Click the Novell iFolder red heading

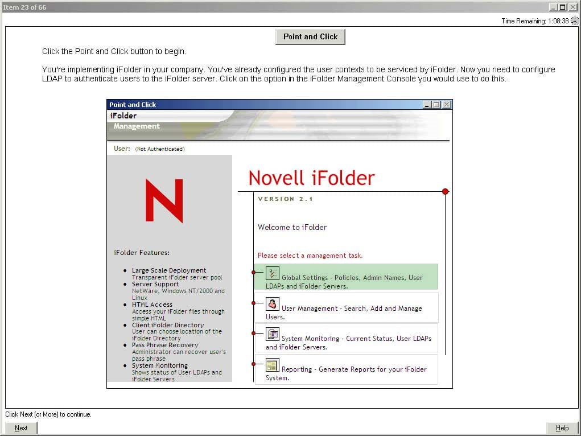click(x=311, y=178)
